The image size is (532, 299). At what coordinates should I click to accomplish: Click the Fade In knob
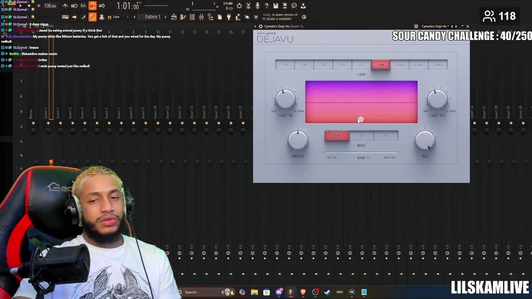tap(285, 100)
